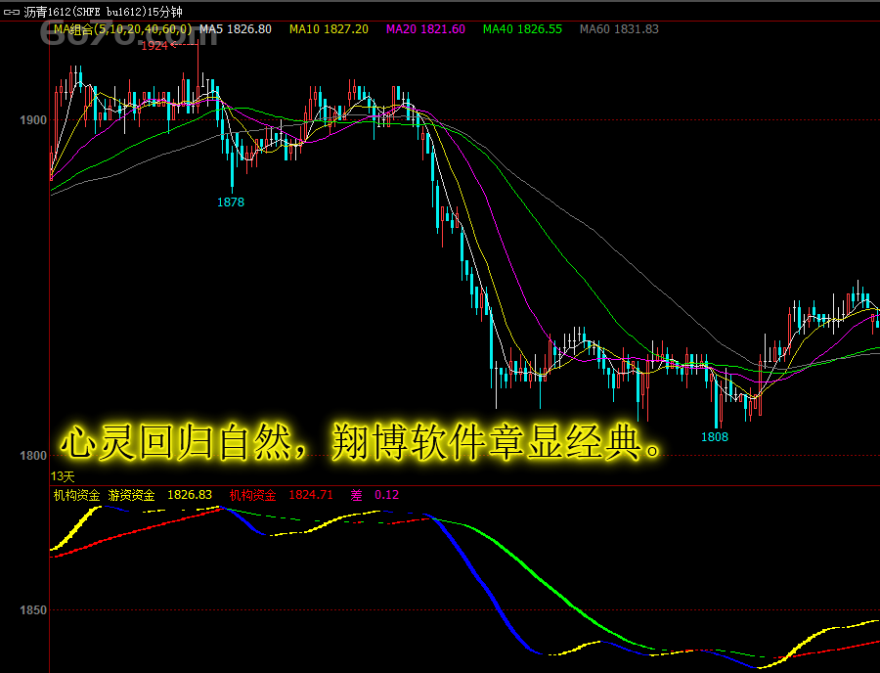Click the 差 difference label
880x673 pixels.
(x=356, y=495)
